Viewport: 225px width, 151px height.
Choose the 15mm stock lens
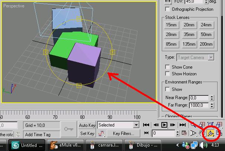pyautogui.click(x=171, y=25)
